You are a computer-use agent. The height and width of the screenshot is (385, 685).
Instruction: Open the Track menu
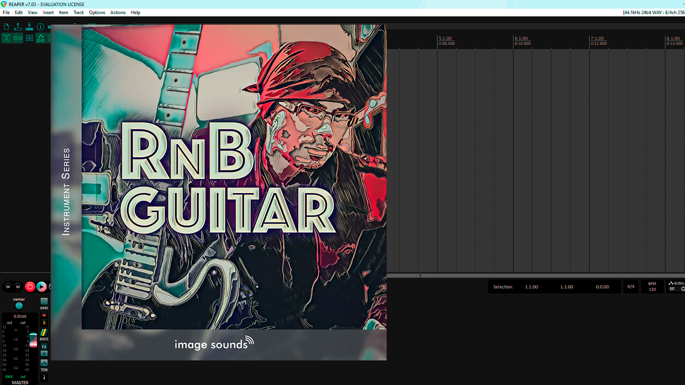pyautogui.click(x=79, y=13)
